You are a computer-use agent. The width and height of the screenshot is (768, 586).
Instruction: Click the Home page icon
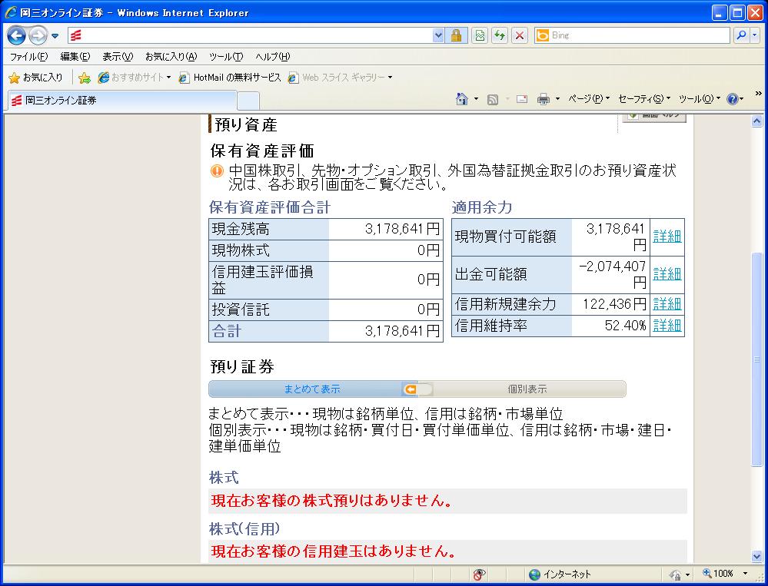pos(462,99)
